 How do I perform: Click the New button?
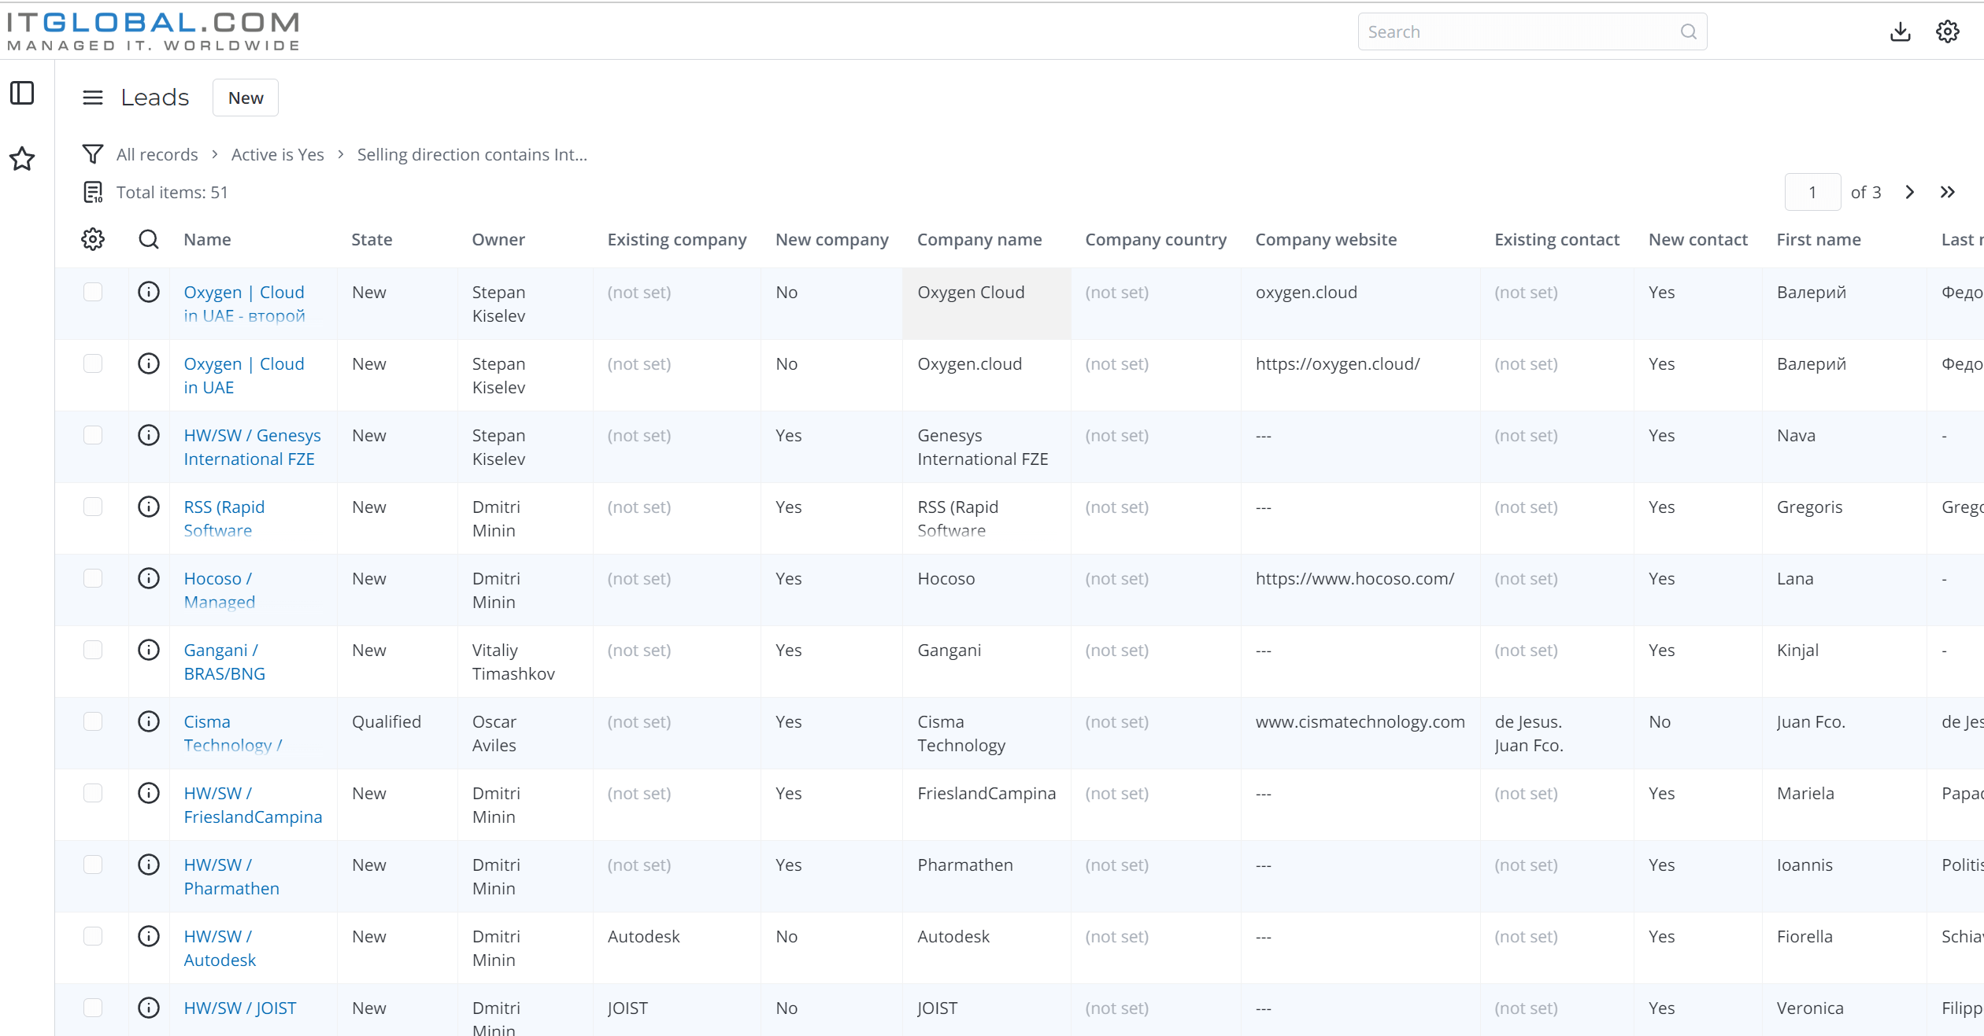246,98
